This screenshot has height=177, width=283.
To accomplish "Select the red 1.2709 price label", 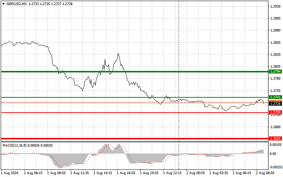I will click(275, 113).
